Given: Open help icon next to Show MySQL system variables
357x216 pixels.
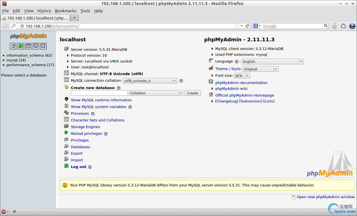Looking at the screenshot, I should pyautogui.click(x=130, y=107).
